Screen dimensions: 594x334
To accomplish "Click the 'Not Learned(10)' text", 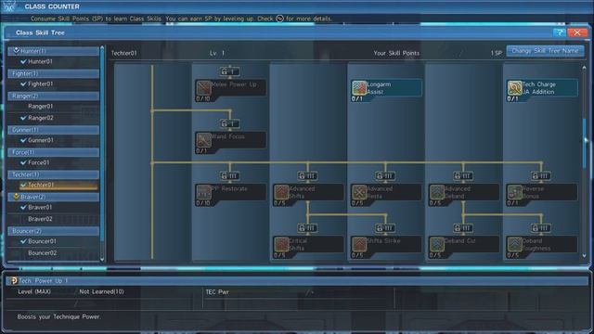I will coord(101,291).
